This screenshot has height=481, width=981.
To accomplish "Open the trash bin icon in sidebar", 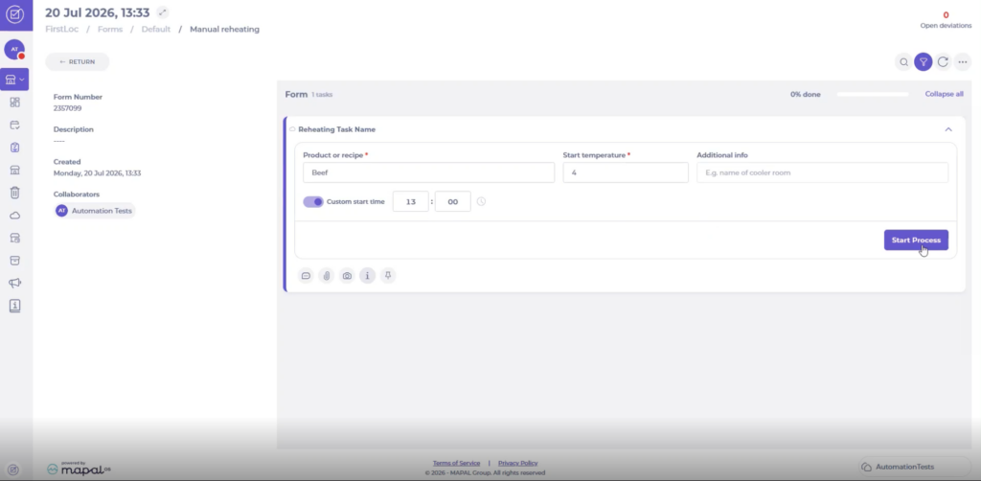I will [x=15, y=193].
